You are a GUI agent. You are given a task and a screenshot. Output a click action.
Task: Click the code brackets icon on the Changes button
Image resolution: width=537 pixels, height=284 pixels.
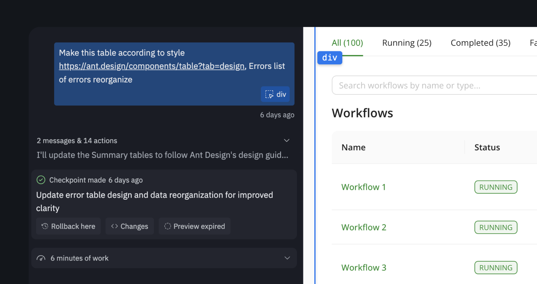coord(115,226)
